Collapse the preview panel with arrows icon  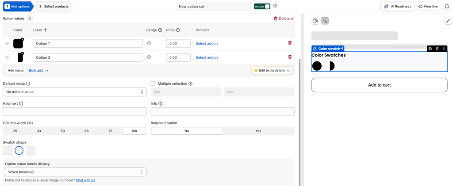tap(448, 21)
